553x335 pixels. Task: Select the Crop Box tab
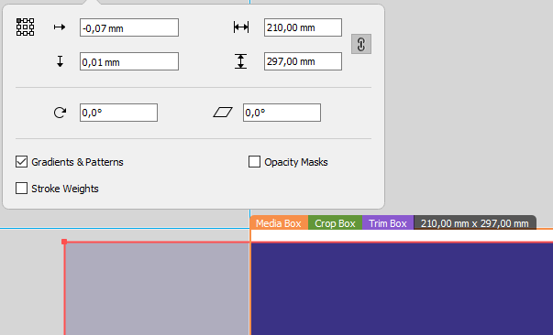pos(335,223)
